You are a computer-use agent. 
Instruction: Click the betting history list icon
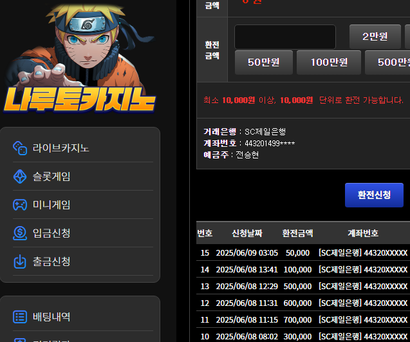20,317
